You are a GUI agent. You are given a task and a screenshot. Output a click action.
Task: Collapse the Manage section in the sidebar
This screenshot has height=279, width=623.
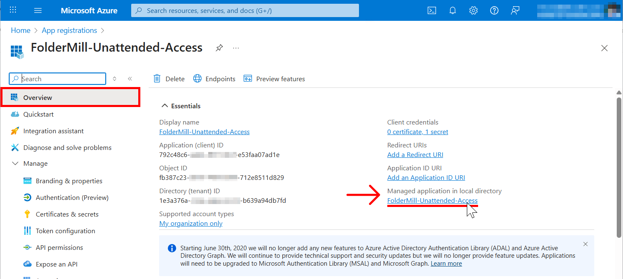[x=15, y=163]
